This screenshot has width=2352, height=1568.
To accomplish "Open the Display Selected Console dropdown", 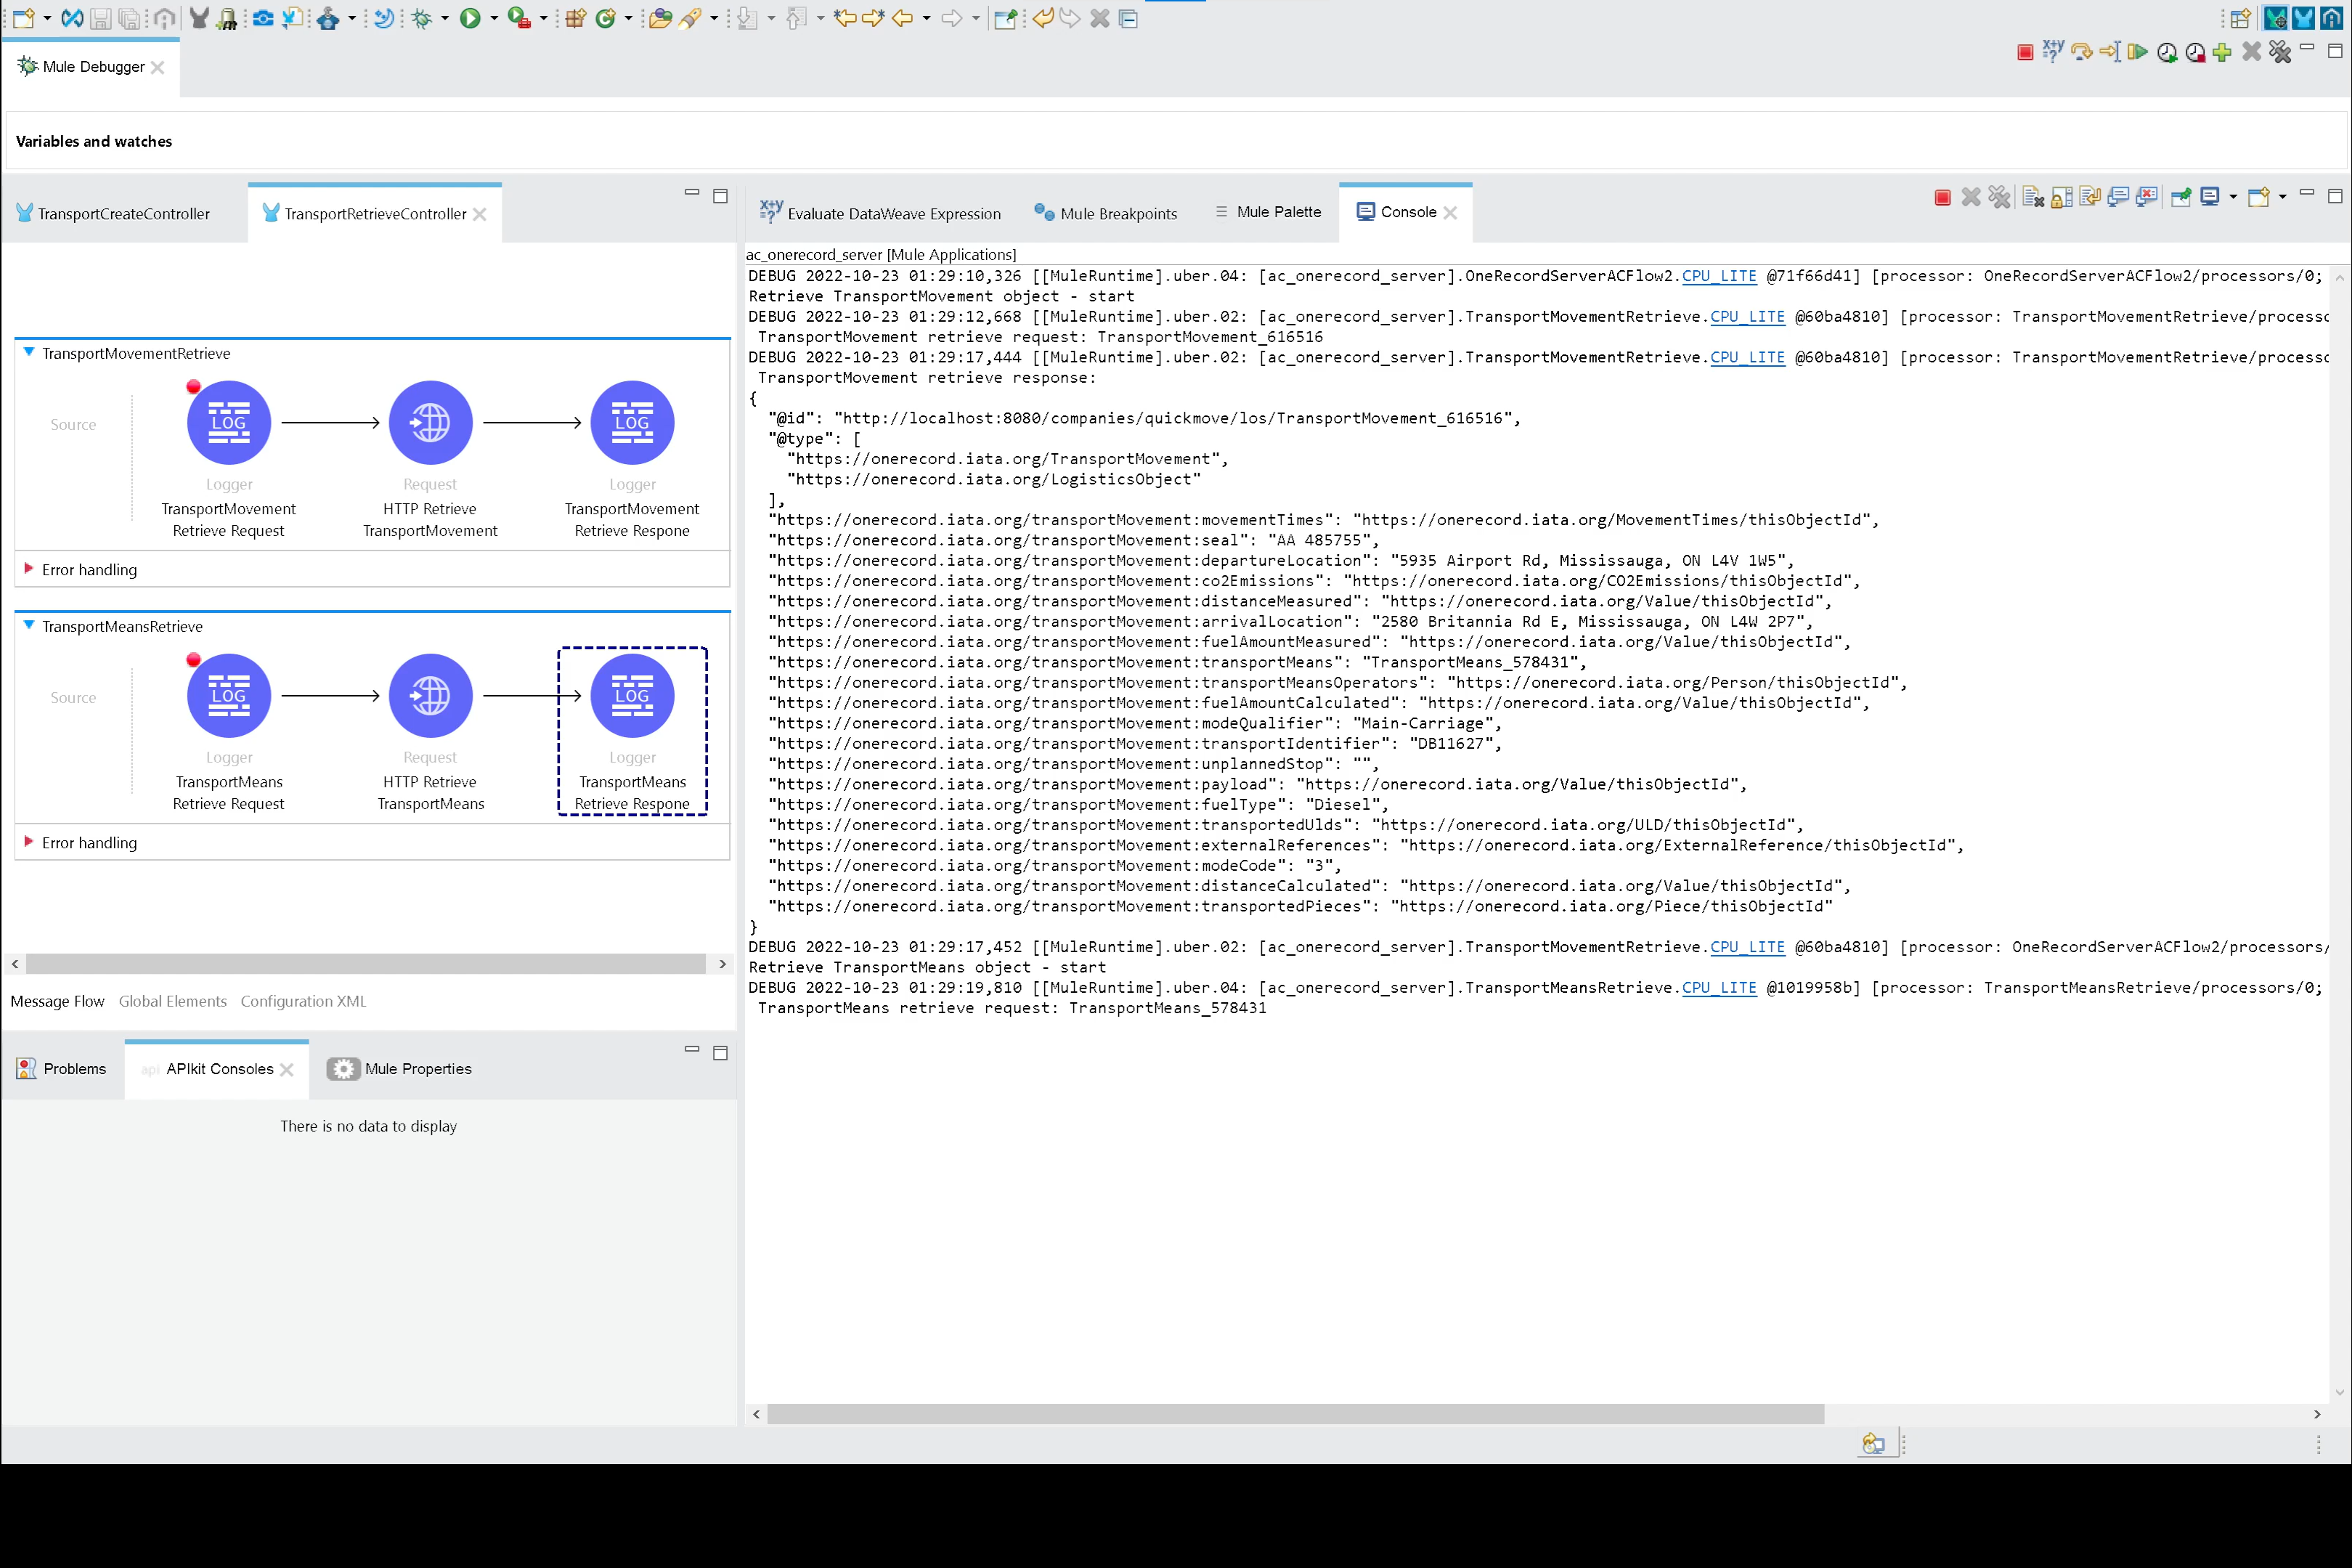I will [x=2233, y=197].
